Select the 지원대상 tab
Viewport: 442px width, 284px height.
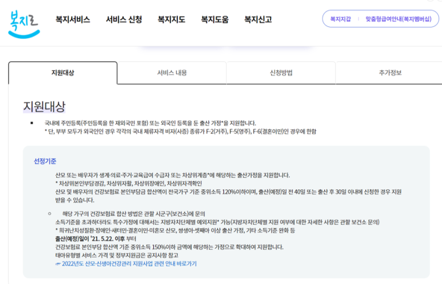coord(62,73)
